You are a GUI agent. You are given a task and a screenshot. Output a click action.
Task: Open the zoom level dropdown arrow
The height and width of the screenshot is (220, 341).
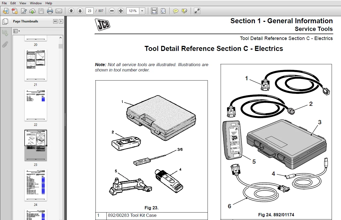142,11
